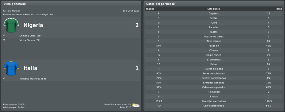Open the Datos del partido dropdown arrow

[x=173, y=4]
